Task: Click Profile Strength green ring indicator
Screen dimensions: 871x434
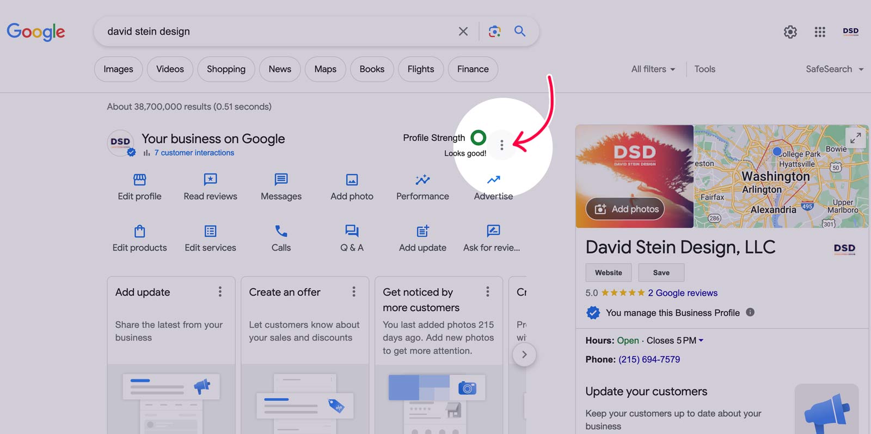Action: coord(479,138)
